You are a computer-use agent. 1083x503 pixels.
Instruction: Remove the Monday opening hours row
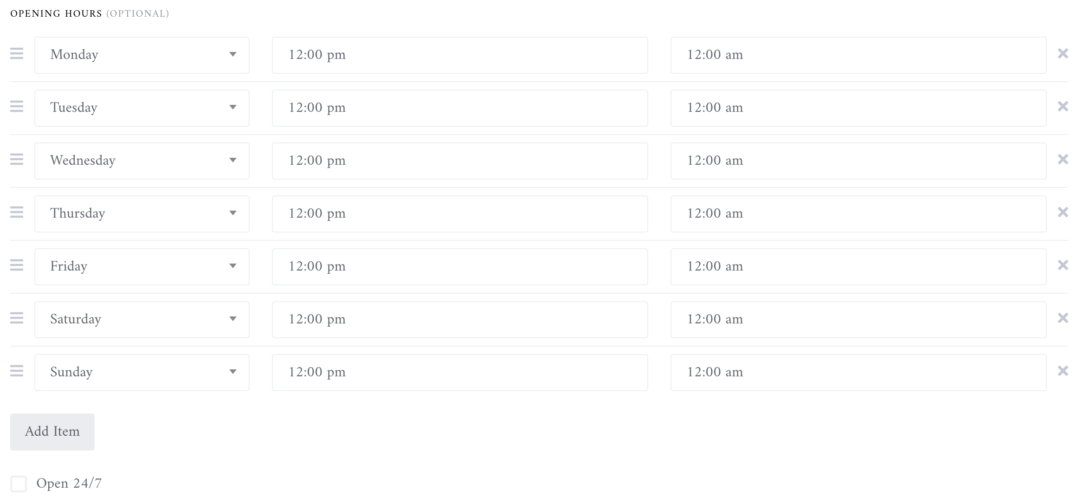[1063, 54]
